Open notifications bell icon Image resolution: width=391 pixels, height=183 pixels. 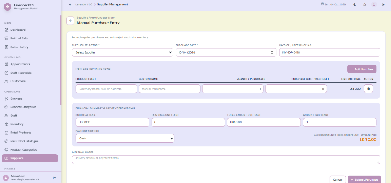coord(365,4)
